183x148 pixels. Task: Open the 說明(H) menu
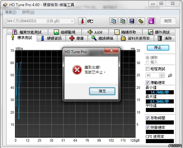point(28,12)
